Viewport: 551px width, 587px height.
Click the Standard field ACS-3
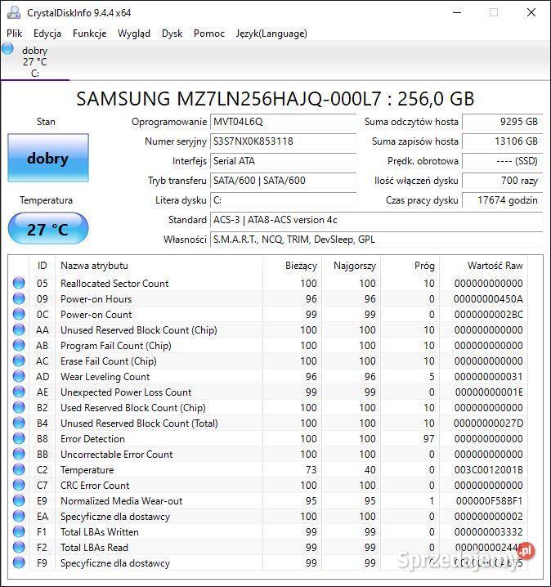(376, 220)
